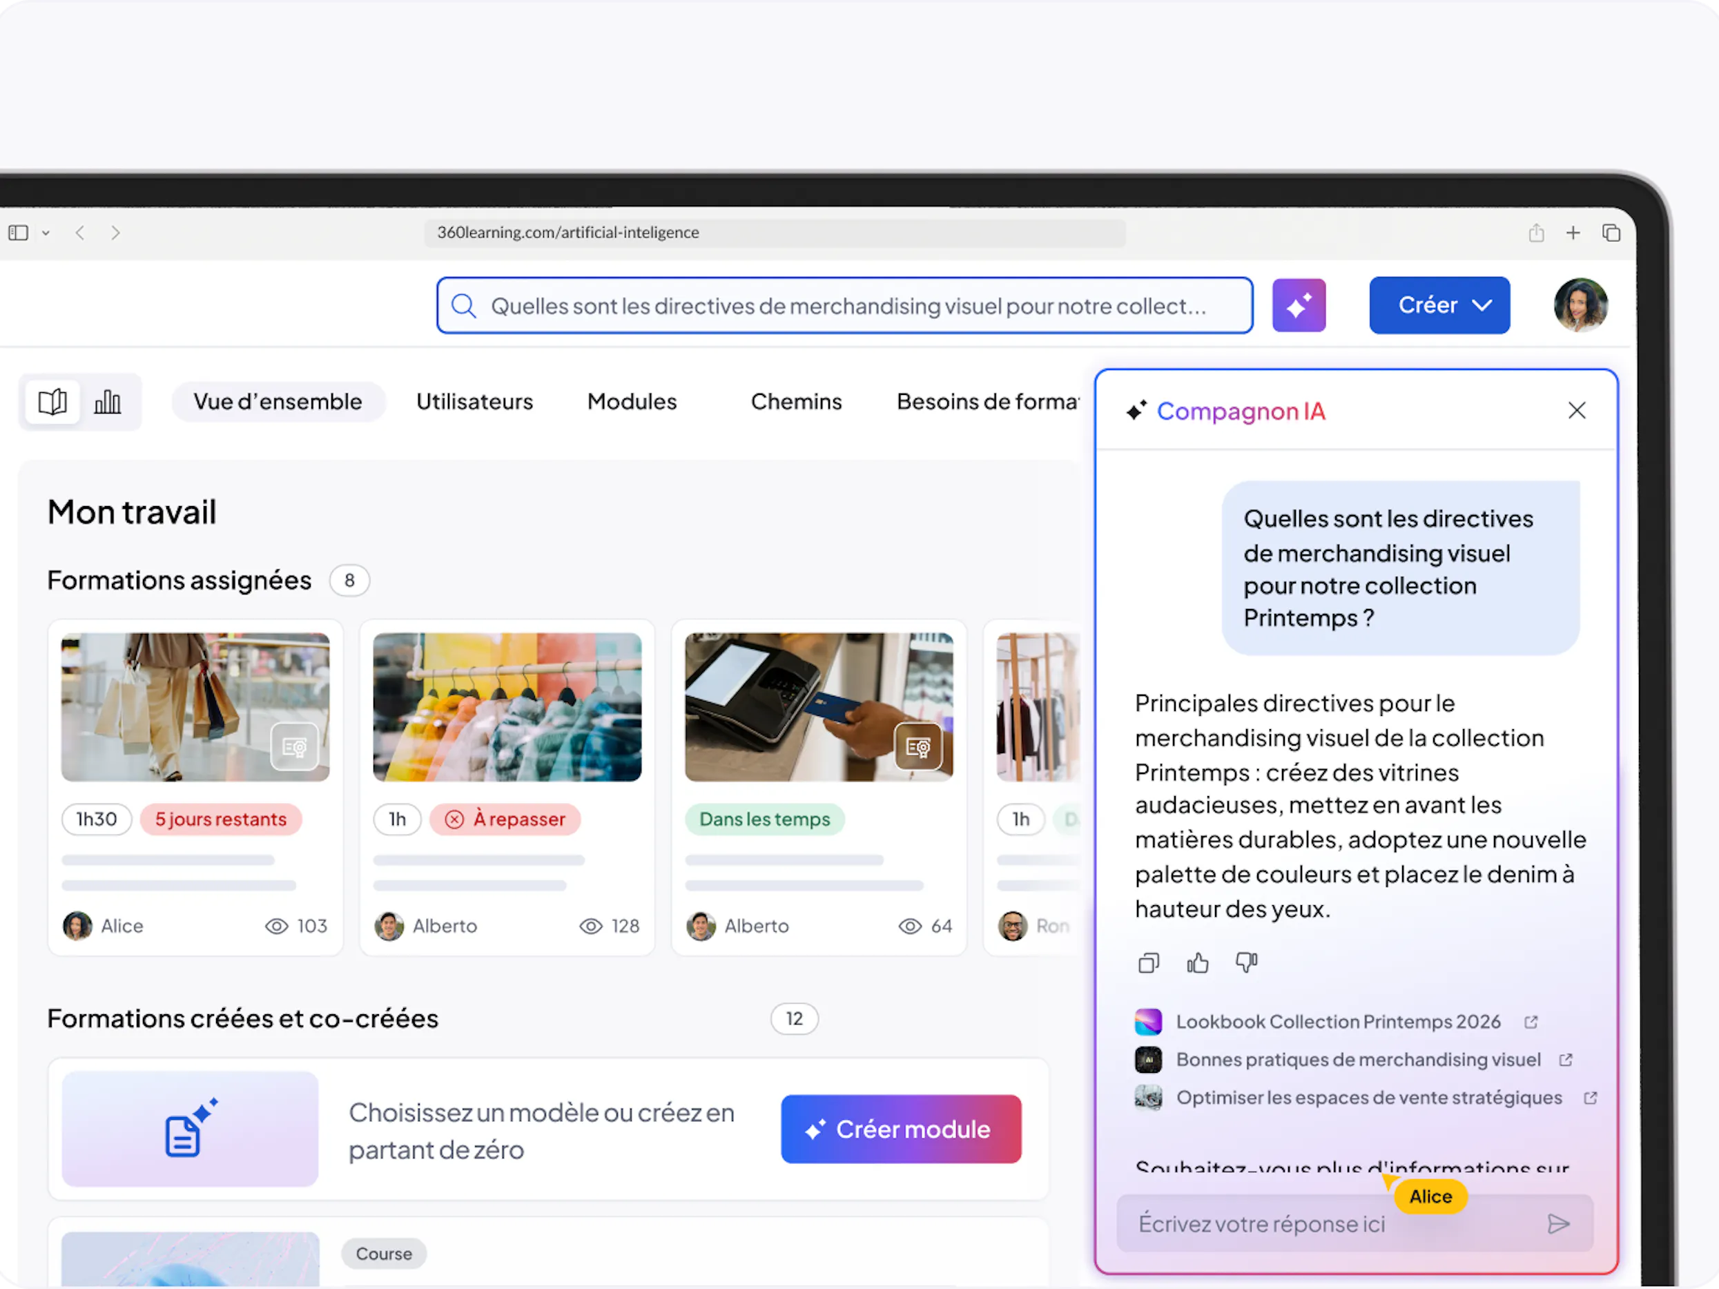Toggle the browser sidebar icon
The width and height of the screenshot is (1719, 1289).
tap(19, 232)
